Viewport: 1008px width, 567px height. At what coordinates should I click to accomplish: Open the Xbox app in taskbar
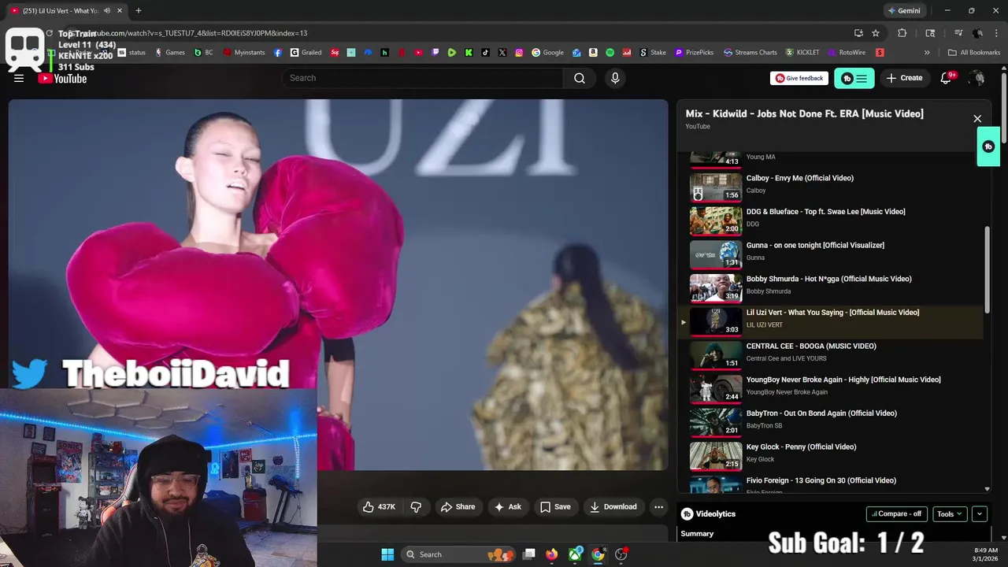click(576, 554)
